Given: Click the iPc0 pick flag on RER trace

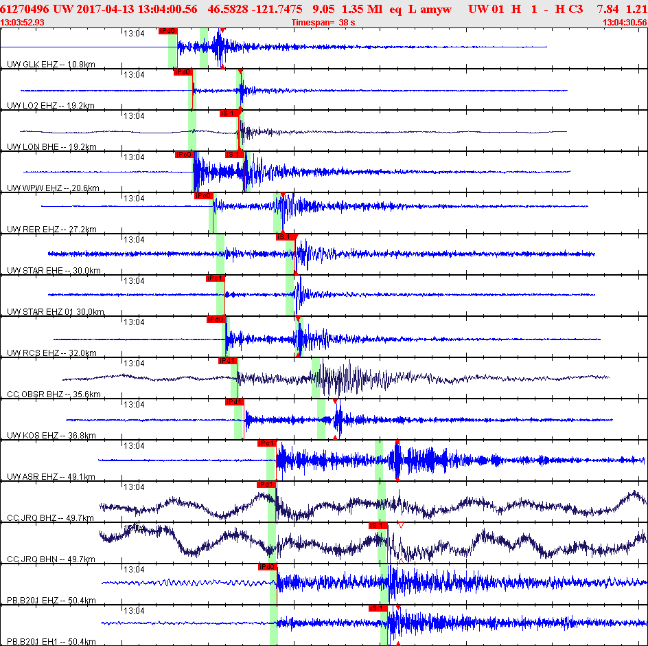Looking at the screenshot, I should click(x=203, y=196).
